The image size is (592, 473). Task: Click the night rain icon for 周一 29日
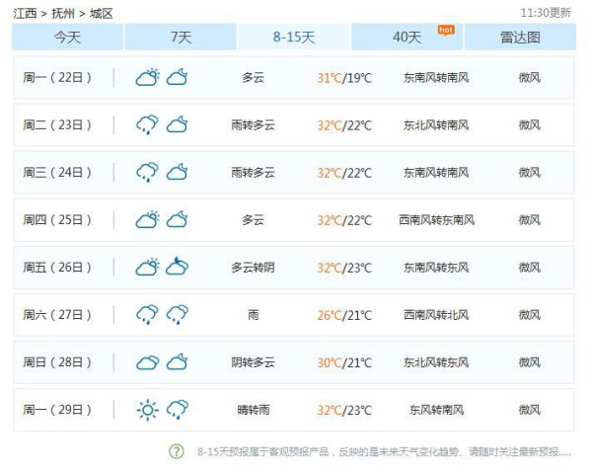point(177,410)
